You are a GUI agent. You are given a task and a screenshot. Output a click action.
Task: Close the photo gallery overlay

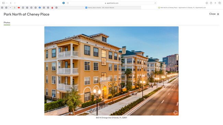pos(214,14)
